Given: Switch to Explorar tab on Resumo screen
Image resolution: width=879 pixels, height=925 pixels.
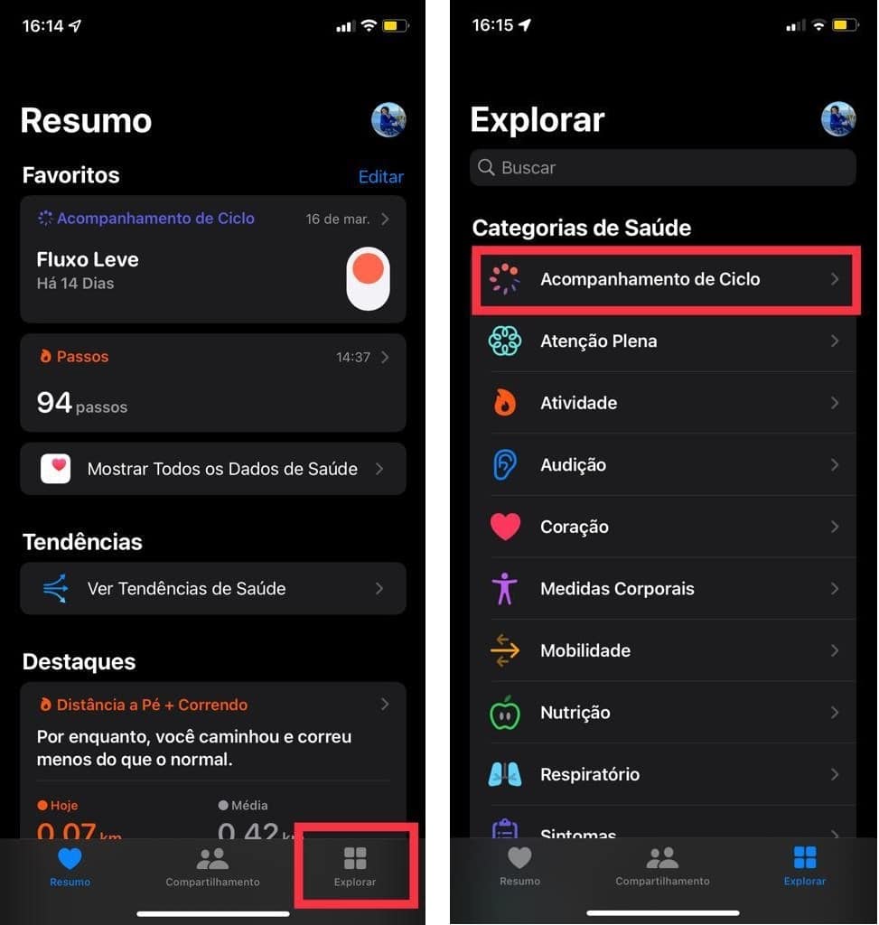Looking at the screenshot, I should [x=355, y=866].
